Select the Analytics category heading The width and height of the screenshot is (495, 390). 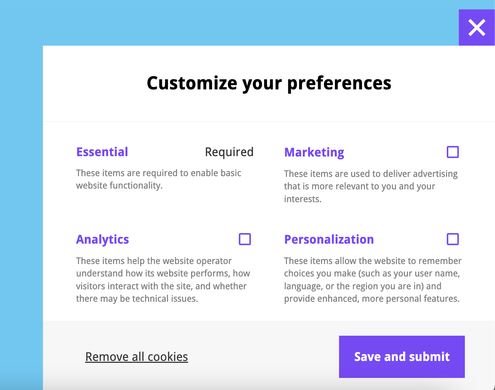coord(102,239)
